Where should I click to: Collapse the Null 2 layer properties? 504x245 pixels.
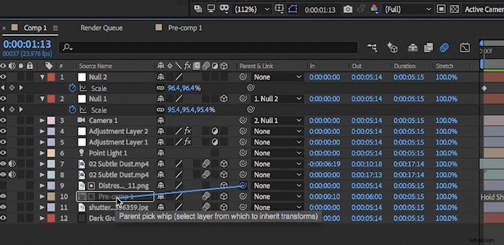click(42, 77)
